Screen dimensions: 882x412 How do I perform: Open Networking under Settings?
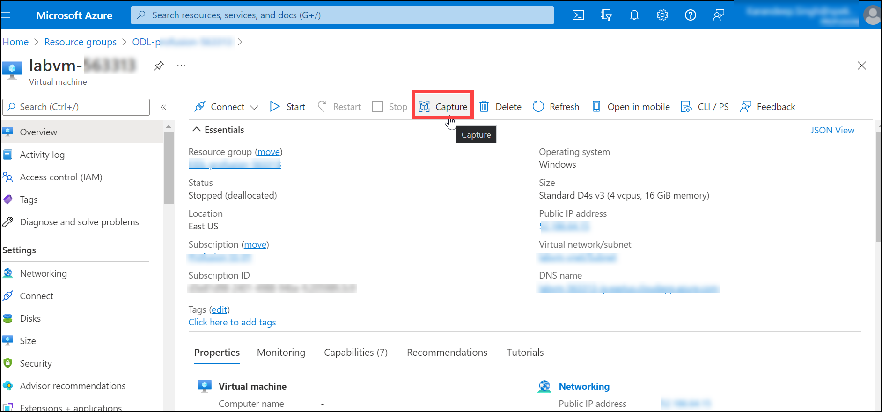point(81,273)
